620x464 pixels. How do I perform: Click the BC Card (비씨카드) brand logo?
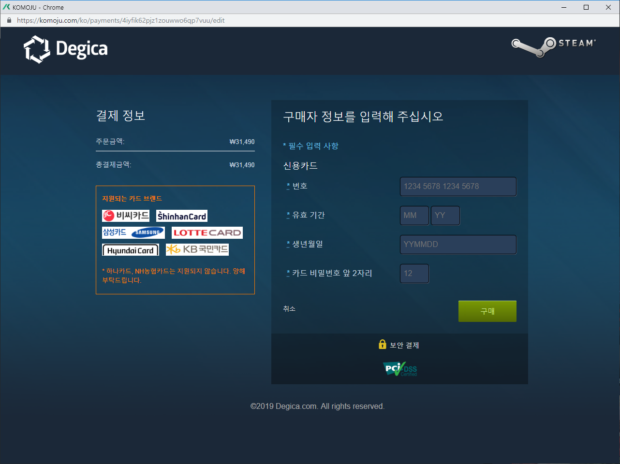(126, 216)
